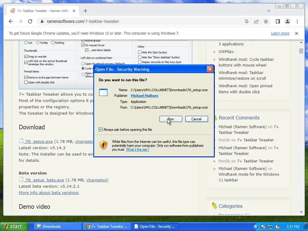Dismiss the Chrome update notice bar
This screenshot has height=231, width=308.
[296, 33]
